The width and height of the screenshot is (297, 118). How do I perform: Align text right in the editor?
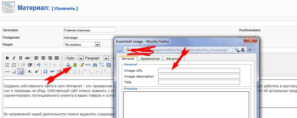[50, 58]
